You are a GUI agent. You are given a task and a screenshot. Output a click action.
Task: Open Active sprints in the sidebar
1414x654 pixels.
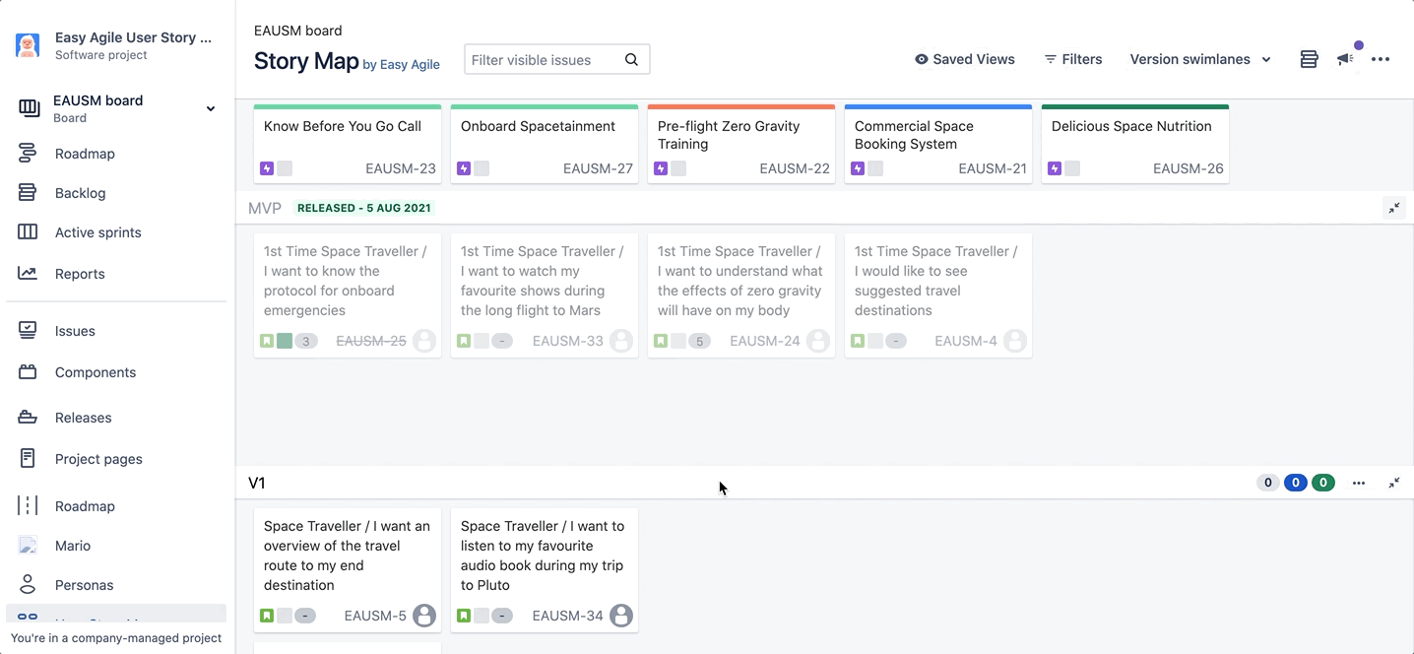[97, 232]
